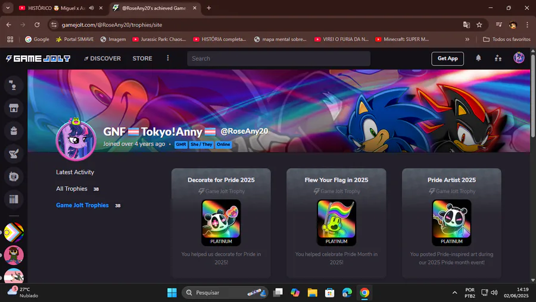This screenshot has width=536, height=302.
Task: Open the apps grid in bookmarks bar
Action: click(x=10, y=39)
